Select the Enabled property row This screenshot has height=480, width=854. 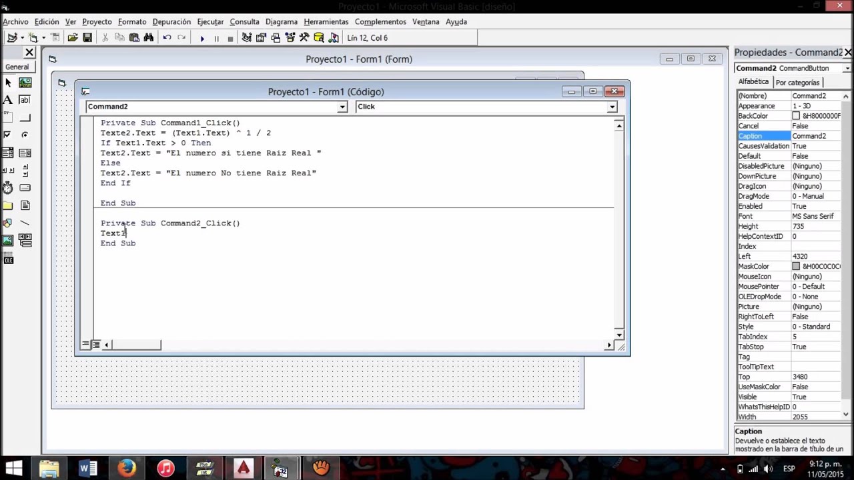coord(790,206)
